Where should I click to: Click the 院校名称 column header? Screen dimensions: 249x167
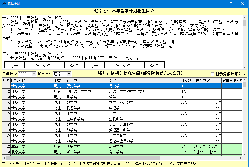coord(31,80)
